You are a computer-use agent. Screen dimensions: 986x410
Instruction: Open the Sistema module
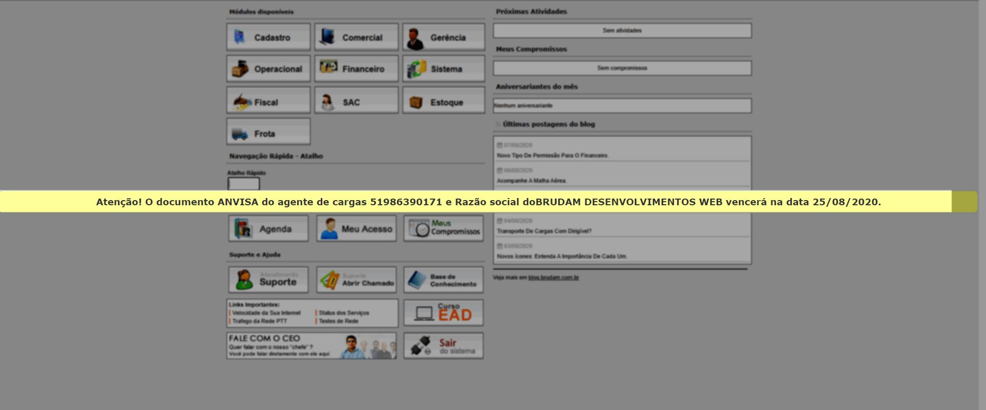[444, 68]
